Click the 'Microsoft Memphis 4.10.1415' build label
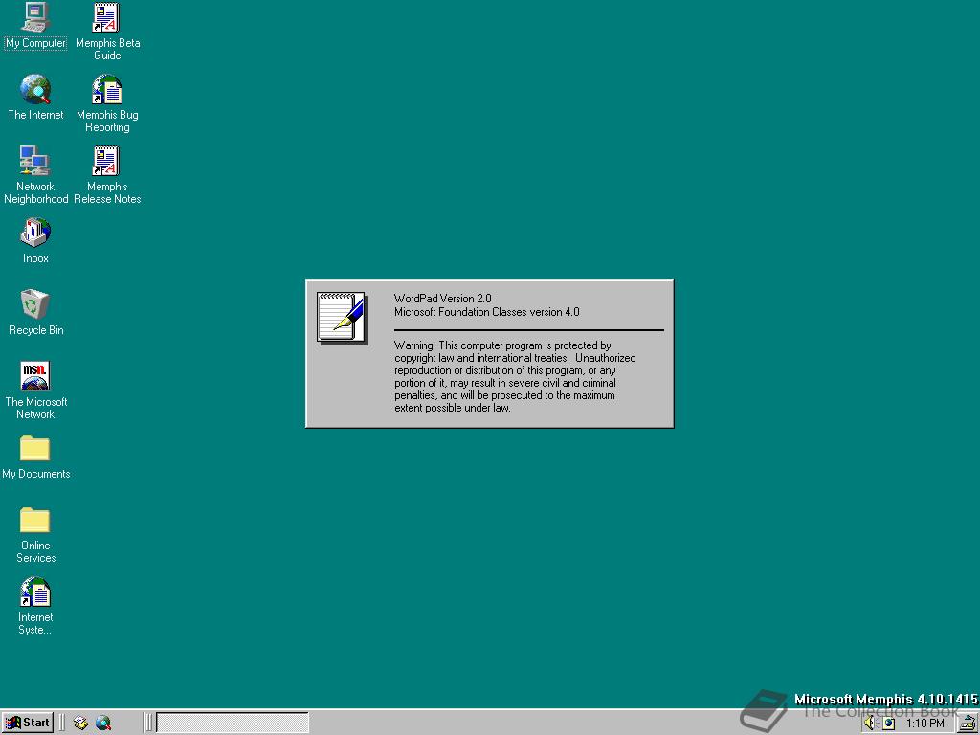This screenshot has width=980, height=735. [x=885, y=700]
